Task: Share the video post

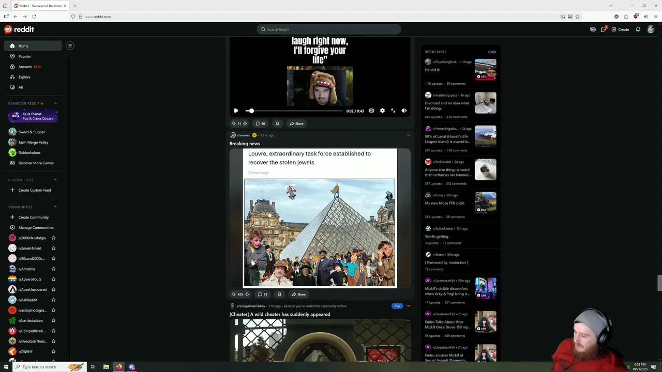Action: coord(296,123)
